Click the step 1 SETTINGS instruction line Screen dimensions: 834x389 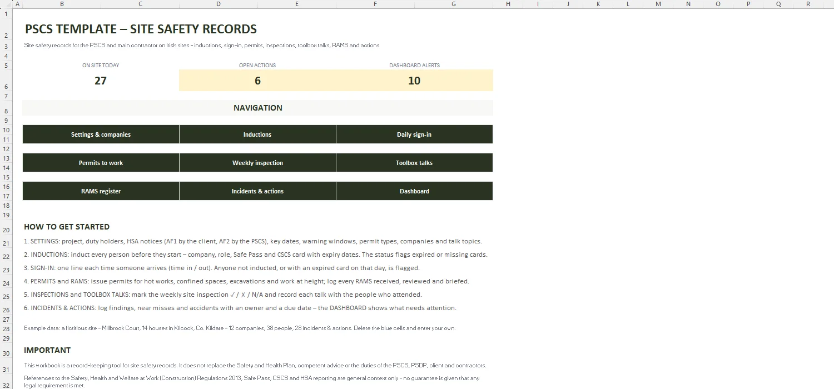[x=253, y=241]
